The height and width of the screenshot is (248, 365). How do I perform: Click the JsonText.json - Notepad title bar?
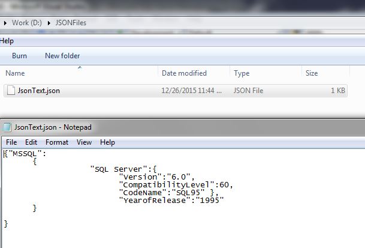(x=182, y=127)
